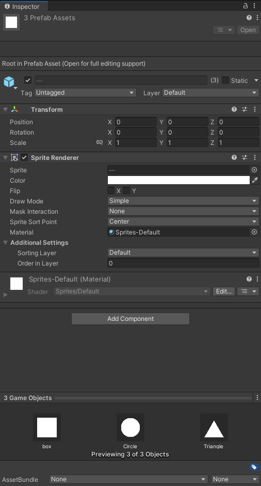Open the Sorting Layer dropdown
Image resolution: width=261 pixels, height=486 pixels.
pyautogui.click(x=183, y=253)
